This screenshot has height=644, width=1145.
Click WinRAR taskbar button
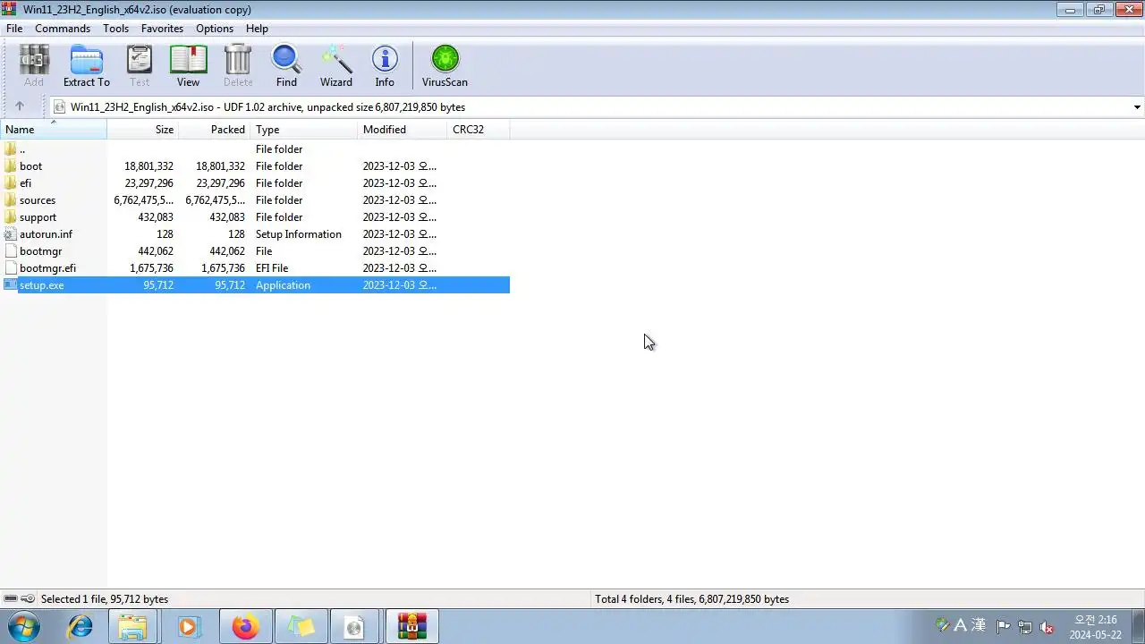coord(412,627)
